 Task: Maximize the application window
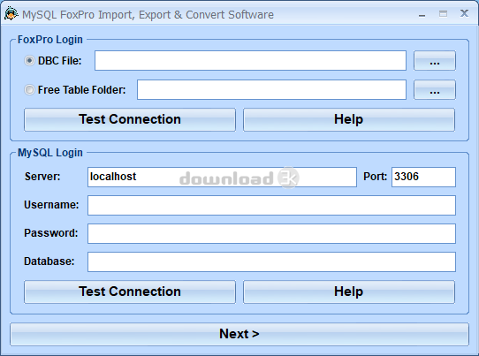[443, 14]
